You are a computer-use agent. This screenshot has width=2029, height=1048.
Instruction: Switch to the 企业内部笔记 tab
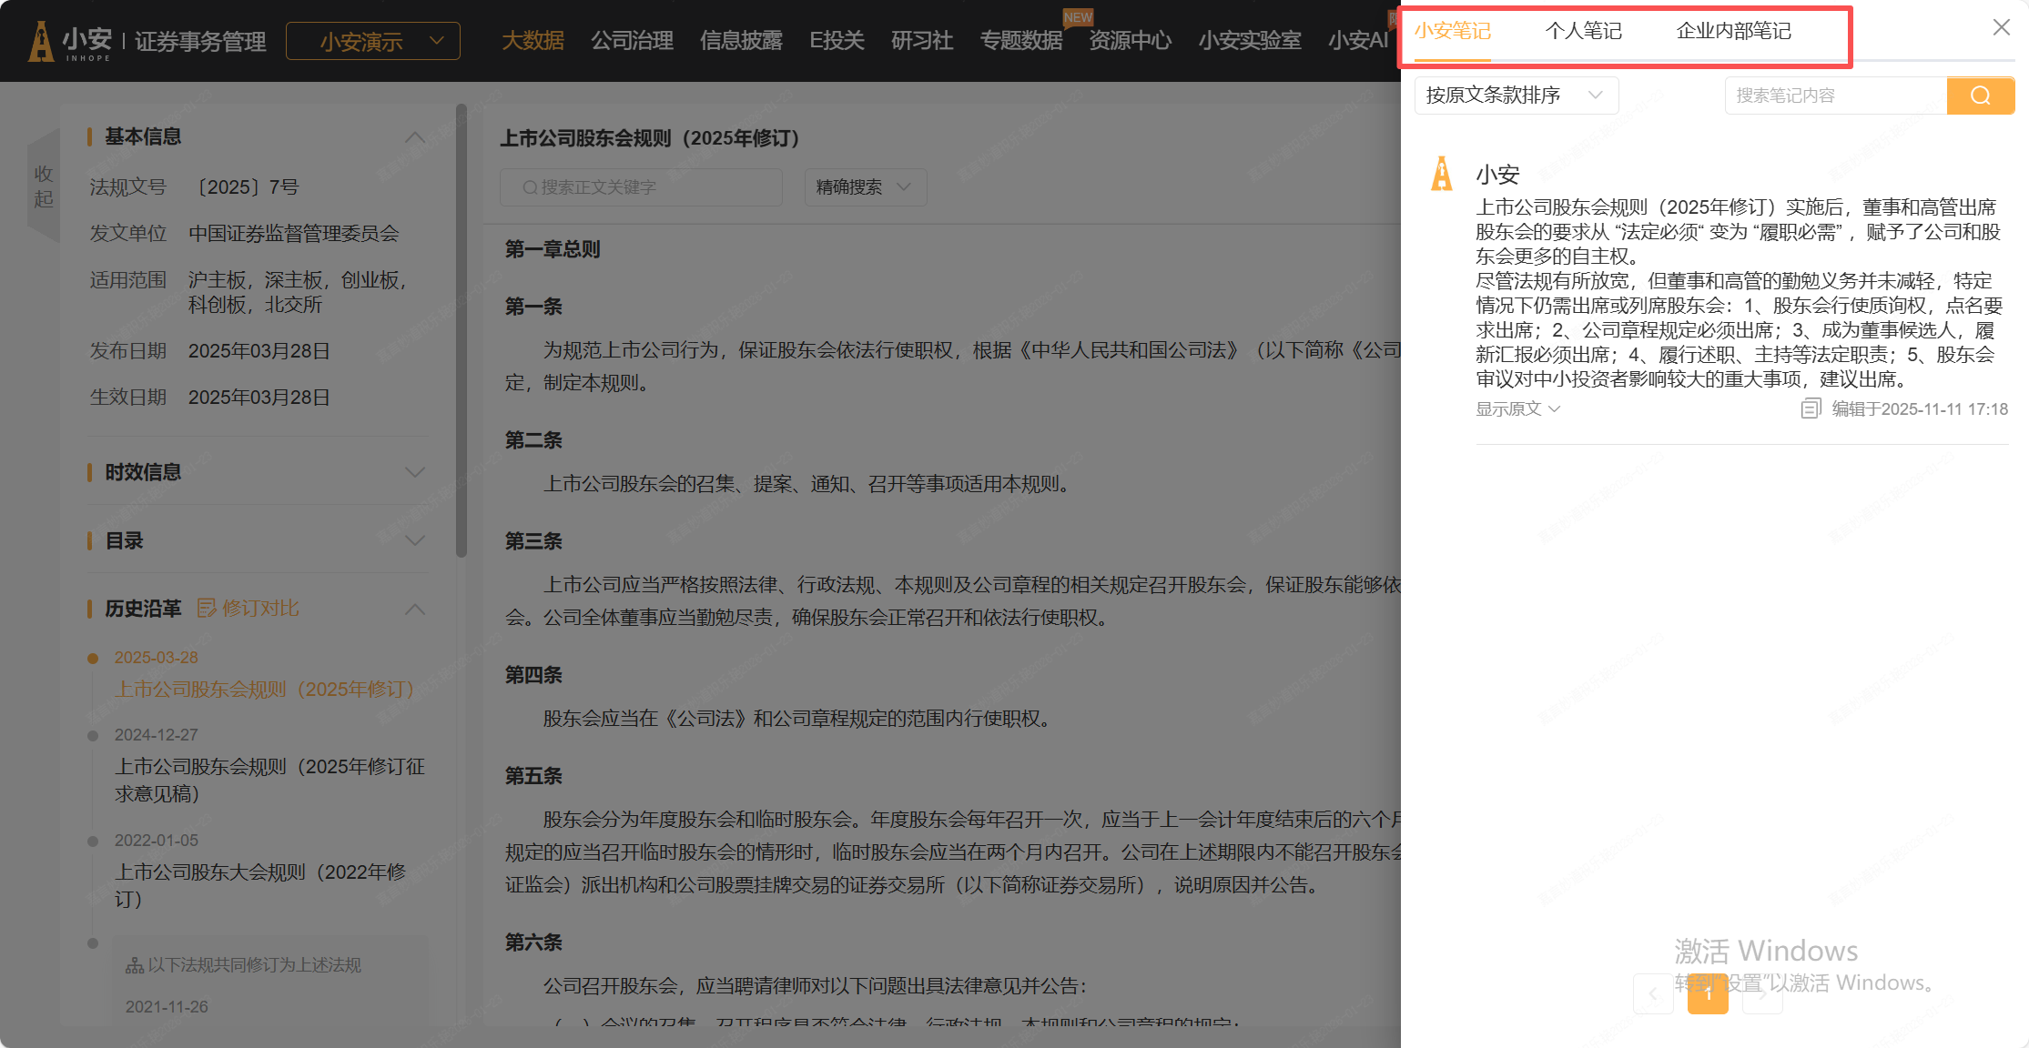pos(1733,32)
